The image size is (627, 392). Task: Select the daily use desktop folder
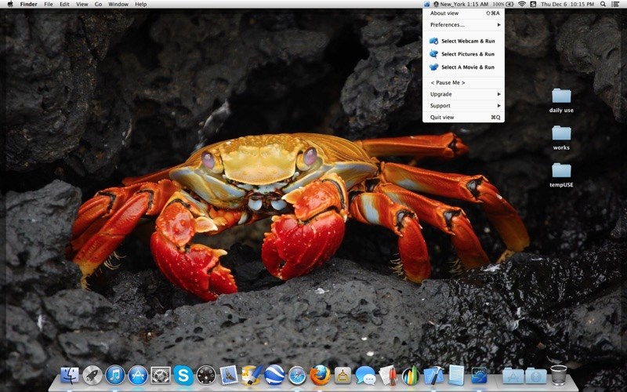561,96
